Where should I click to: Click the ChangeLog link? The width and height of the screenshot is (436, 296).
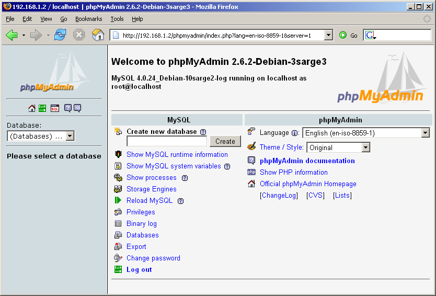click(279, 195)
